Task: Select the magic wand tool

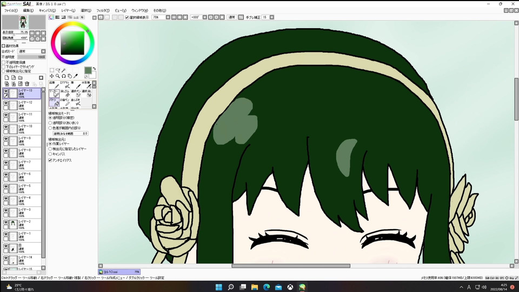Action: (x=64, y=70)
